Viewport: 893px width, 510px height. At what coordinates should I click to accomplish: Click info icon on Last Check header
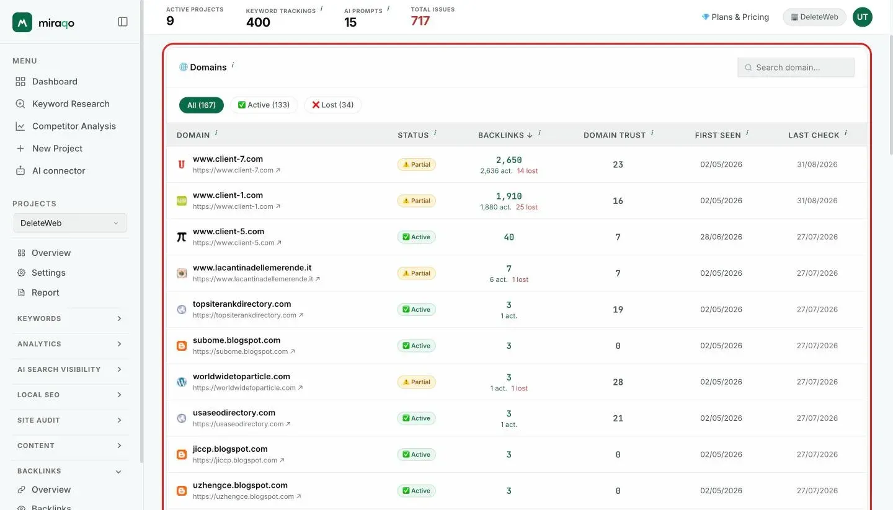846,133
